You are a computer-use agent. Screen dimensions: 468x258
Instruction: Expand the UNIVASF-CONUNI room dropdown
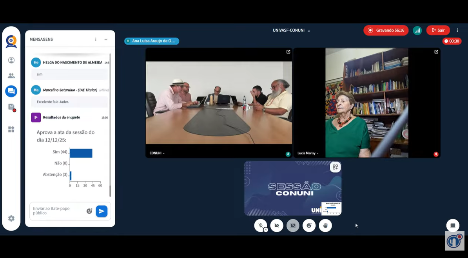click(292, 31)
